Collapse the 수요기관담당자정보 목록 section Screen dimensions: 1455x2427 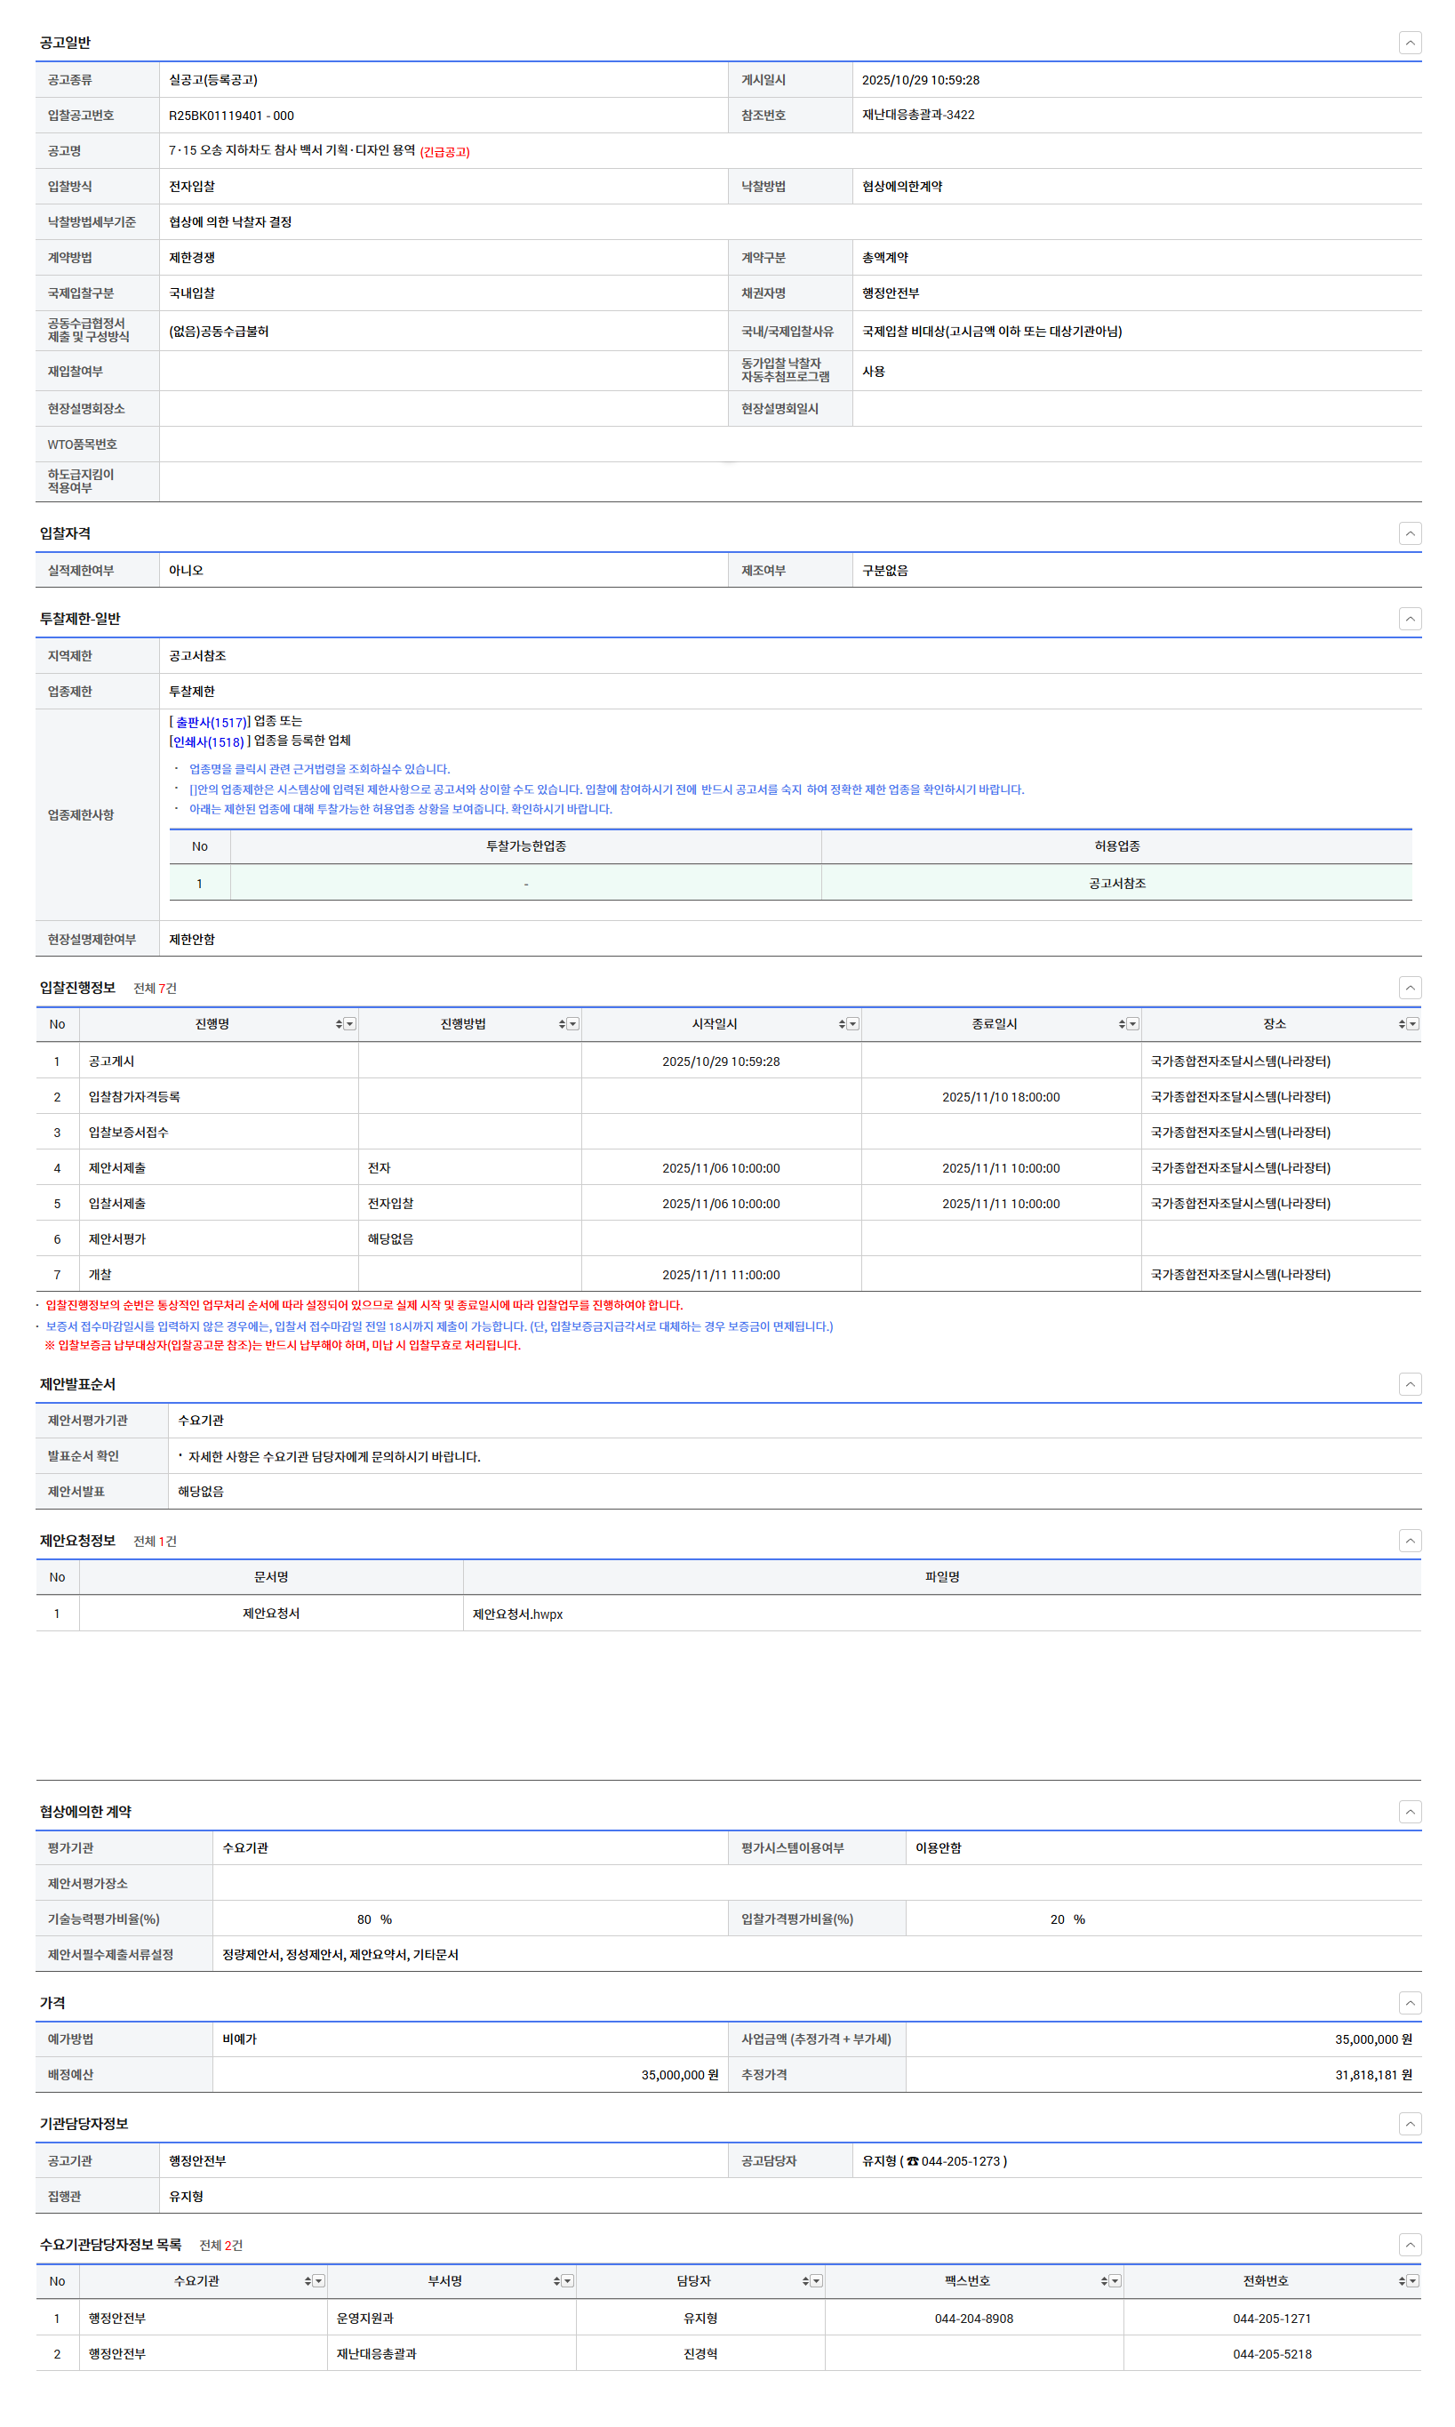(x=1409, y=2245)
